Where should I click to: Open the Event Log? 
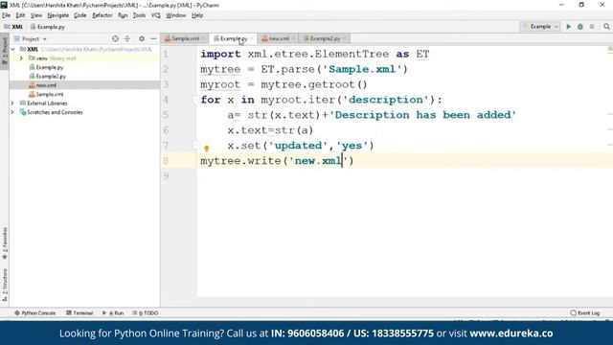(585, 313)
